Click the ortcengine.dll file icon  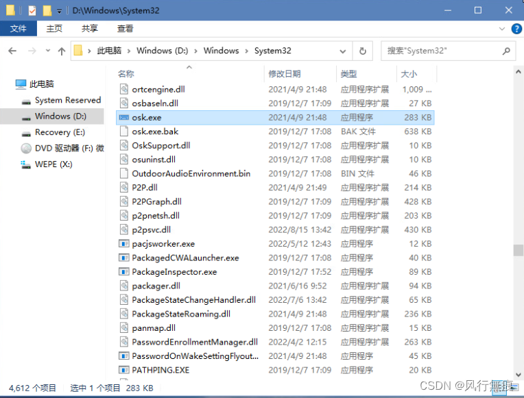pyautogui.click(x=124, y=89)
